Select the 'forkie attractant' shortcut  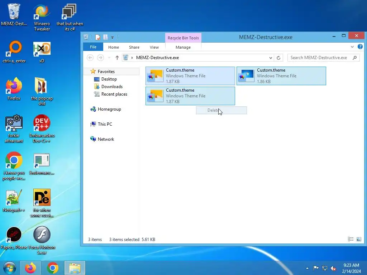pyautogui.click(x=14, y=129)
